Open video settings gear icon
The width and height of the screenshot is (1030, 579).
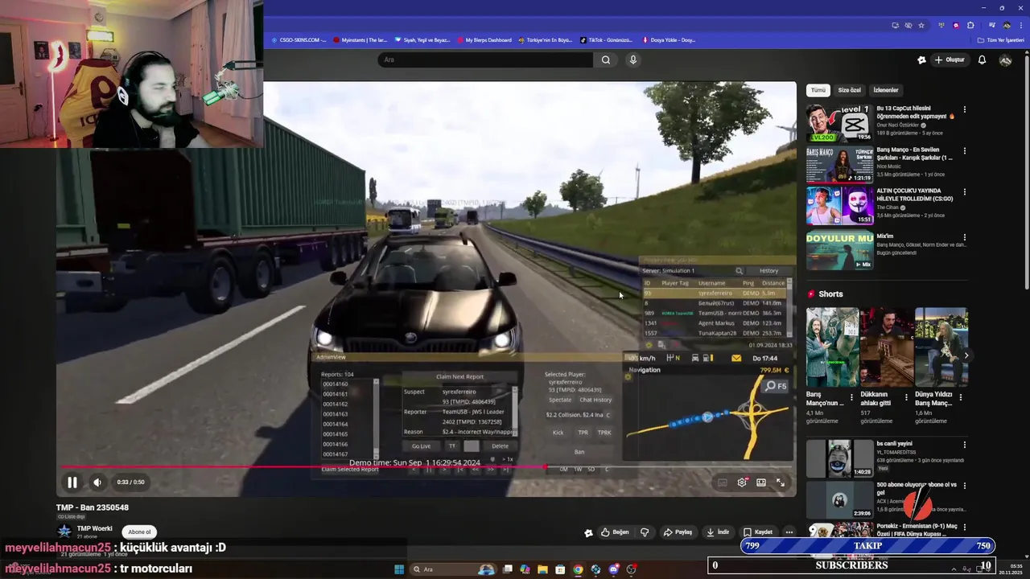click(x=742, y=482)
